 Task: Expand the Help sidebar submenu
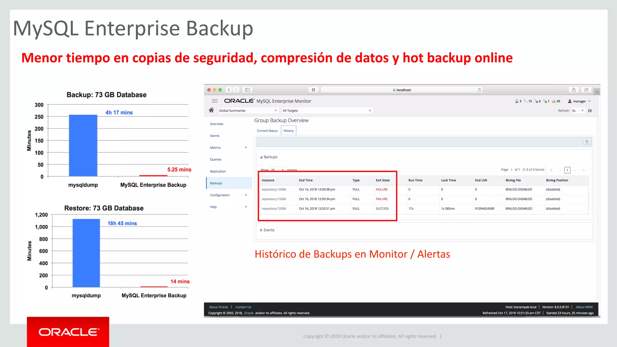pos(246,207)
